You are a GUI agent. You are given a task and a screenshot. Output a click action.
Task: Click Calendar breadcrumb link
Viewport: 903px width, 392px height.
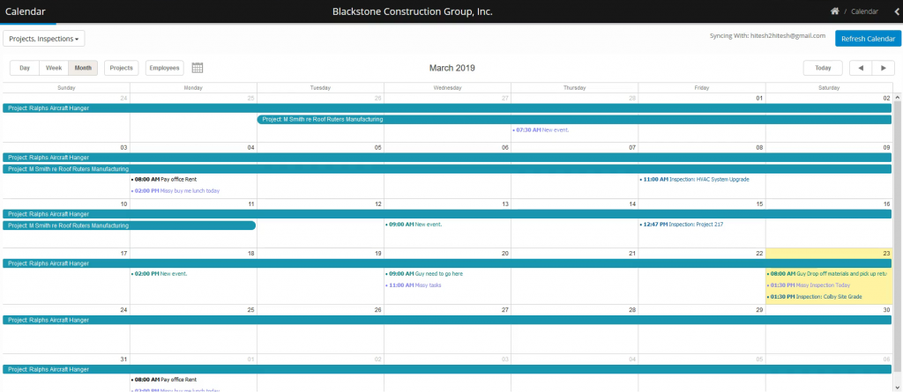point(864,11)
